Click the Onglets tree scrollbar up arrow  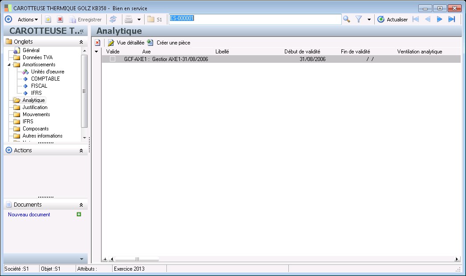pos(85,51)
